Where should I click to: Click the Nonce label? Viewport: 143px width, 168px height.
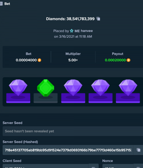[x=107, y=161]
